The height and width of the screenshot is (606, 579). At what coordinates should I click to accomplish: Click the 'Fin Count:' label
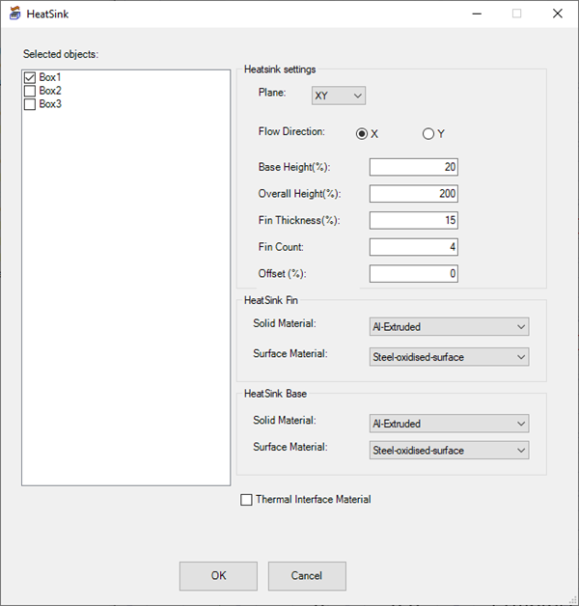[x=281, y=247]
